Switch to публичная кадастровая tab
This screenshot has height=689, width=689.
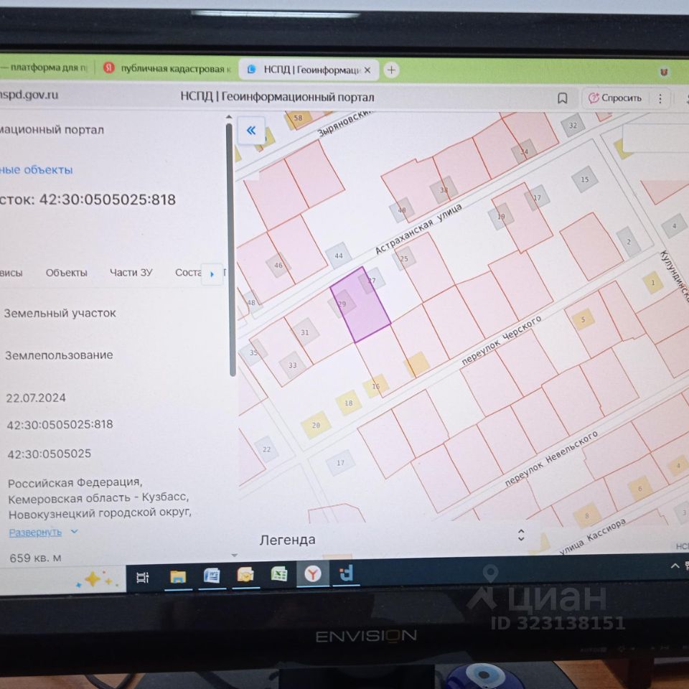[167, 69]
